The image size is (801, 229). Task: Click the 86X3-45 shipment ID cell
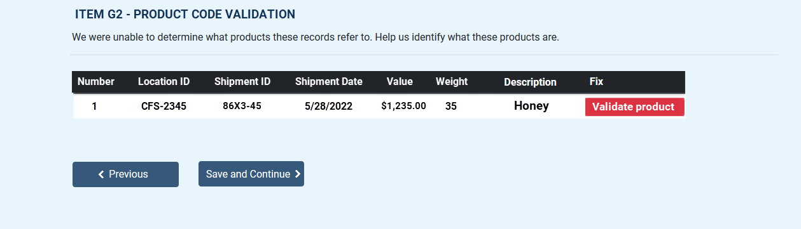tap(242, 105)
